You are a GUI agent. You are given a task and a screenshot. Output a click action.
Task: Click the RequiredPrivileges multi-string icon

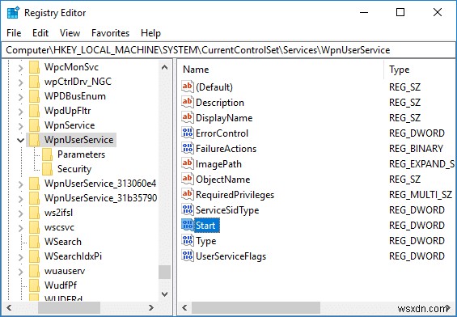coord(188,195)
